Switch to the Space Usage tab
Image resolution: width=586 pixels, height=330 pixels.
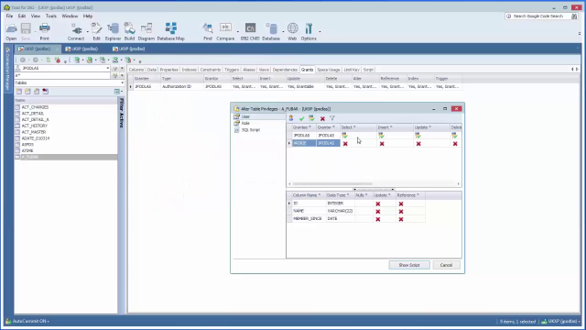pos(329,70)
